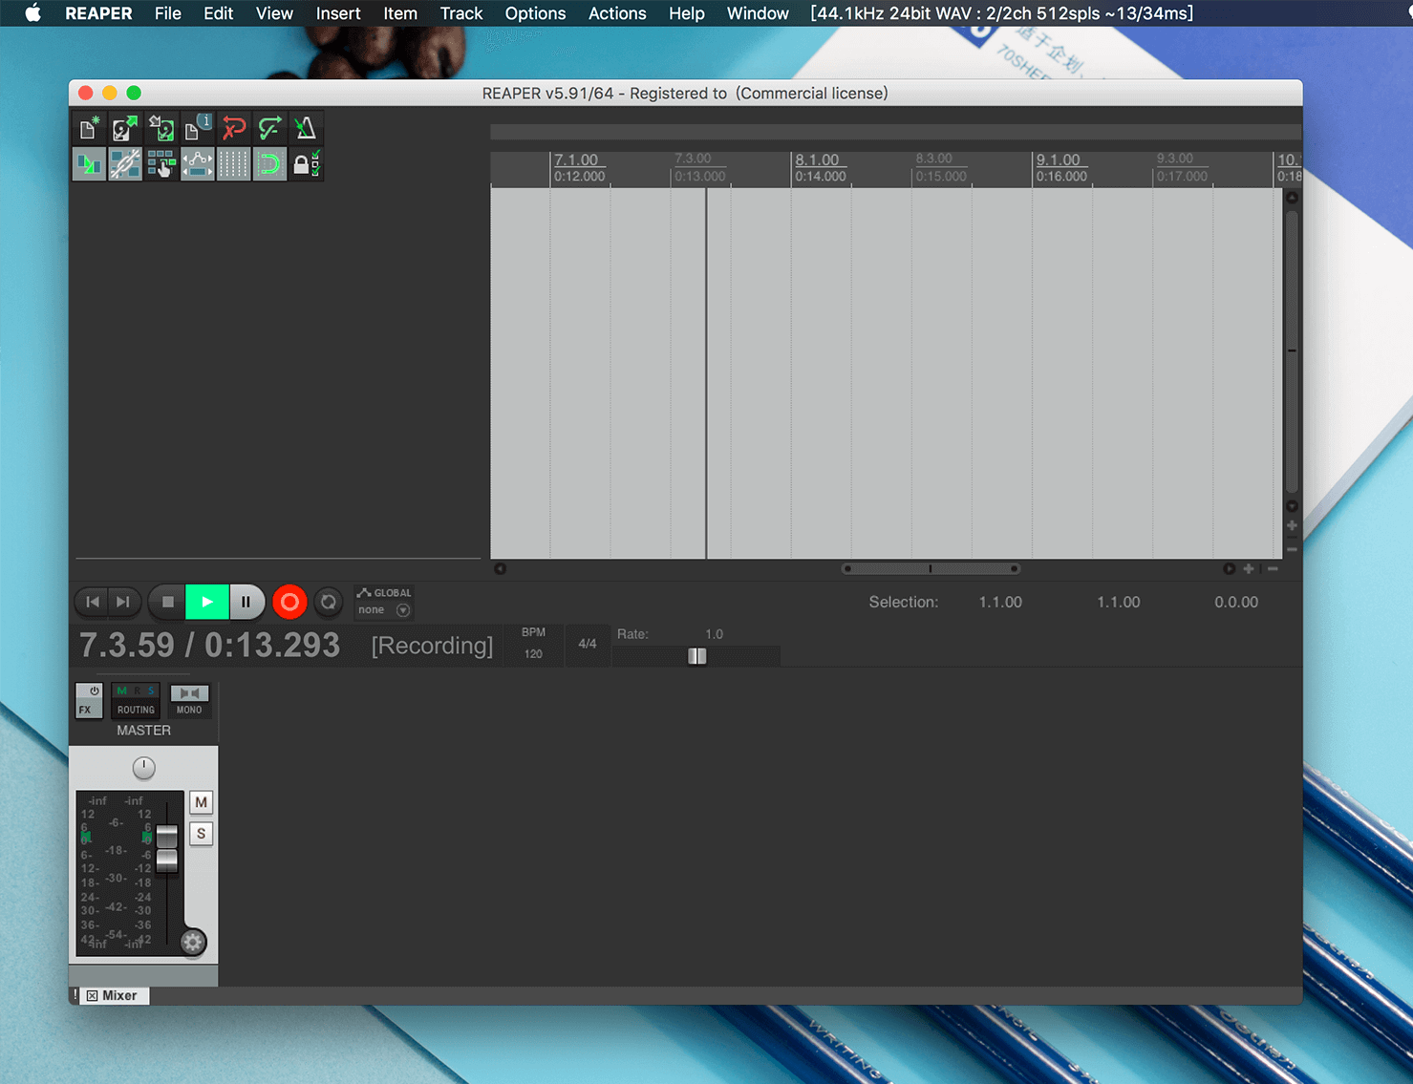
Task: Open the Options menu
Action: pyautogui.click(x=535, y=13)
